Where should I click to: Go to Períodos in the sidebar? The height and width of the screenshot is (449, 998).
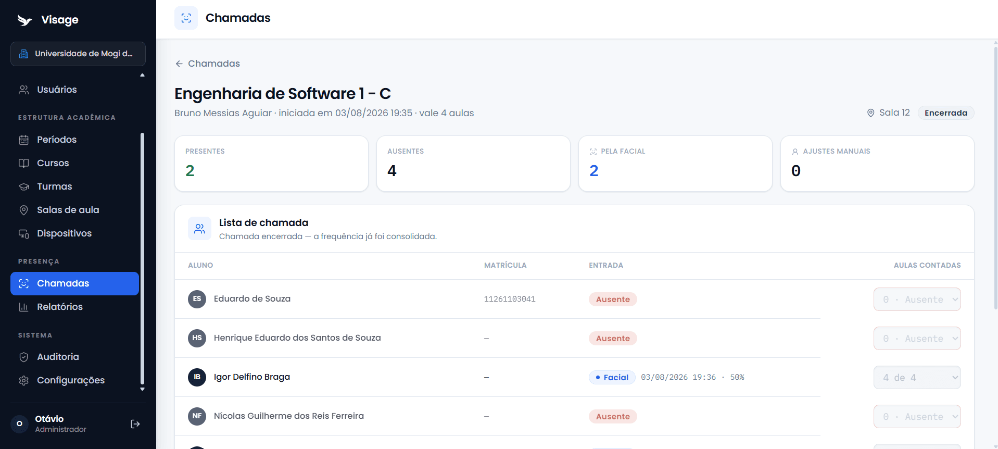74,140
